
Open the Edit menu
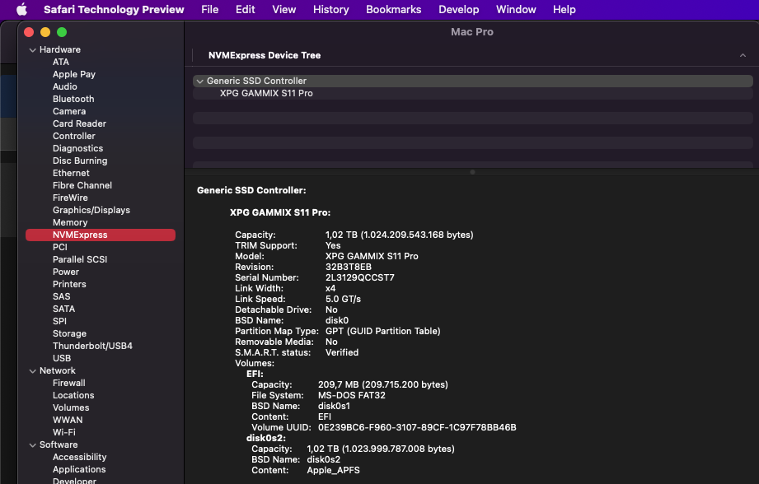pyautogui.click(x=245, y=9)
